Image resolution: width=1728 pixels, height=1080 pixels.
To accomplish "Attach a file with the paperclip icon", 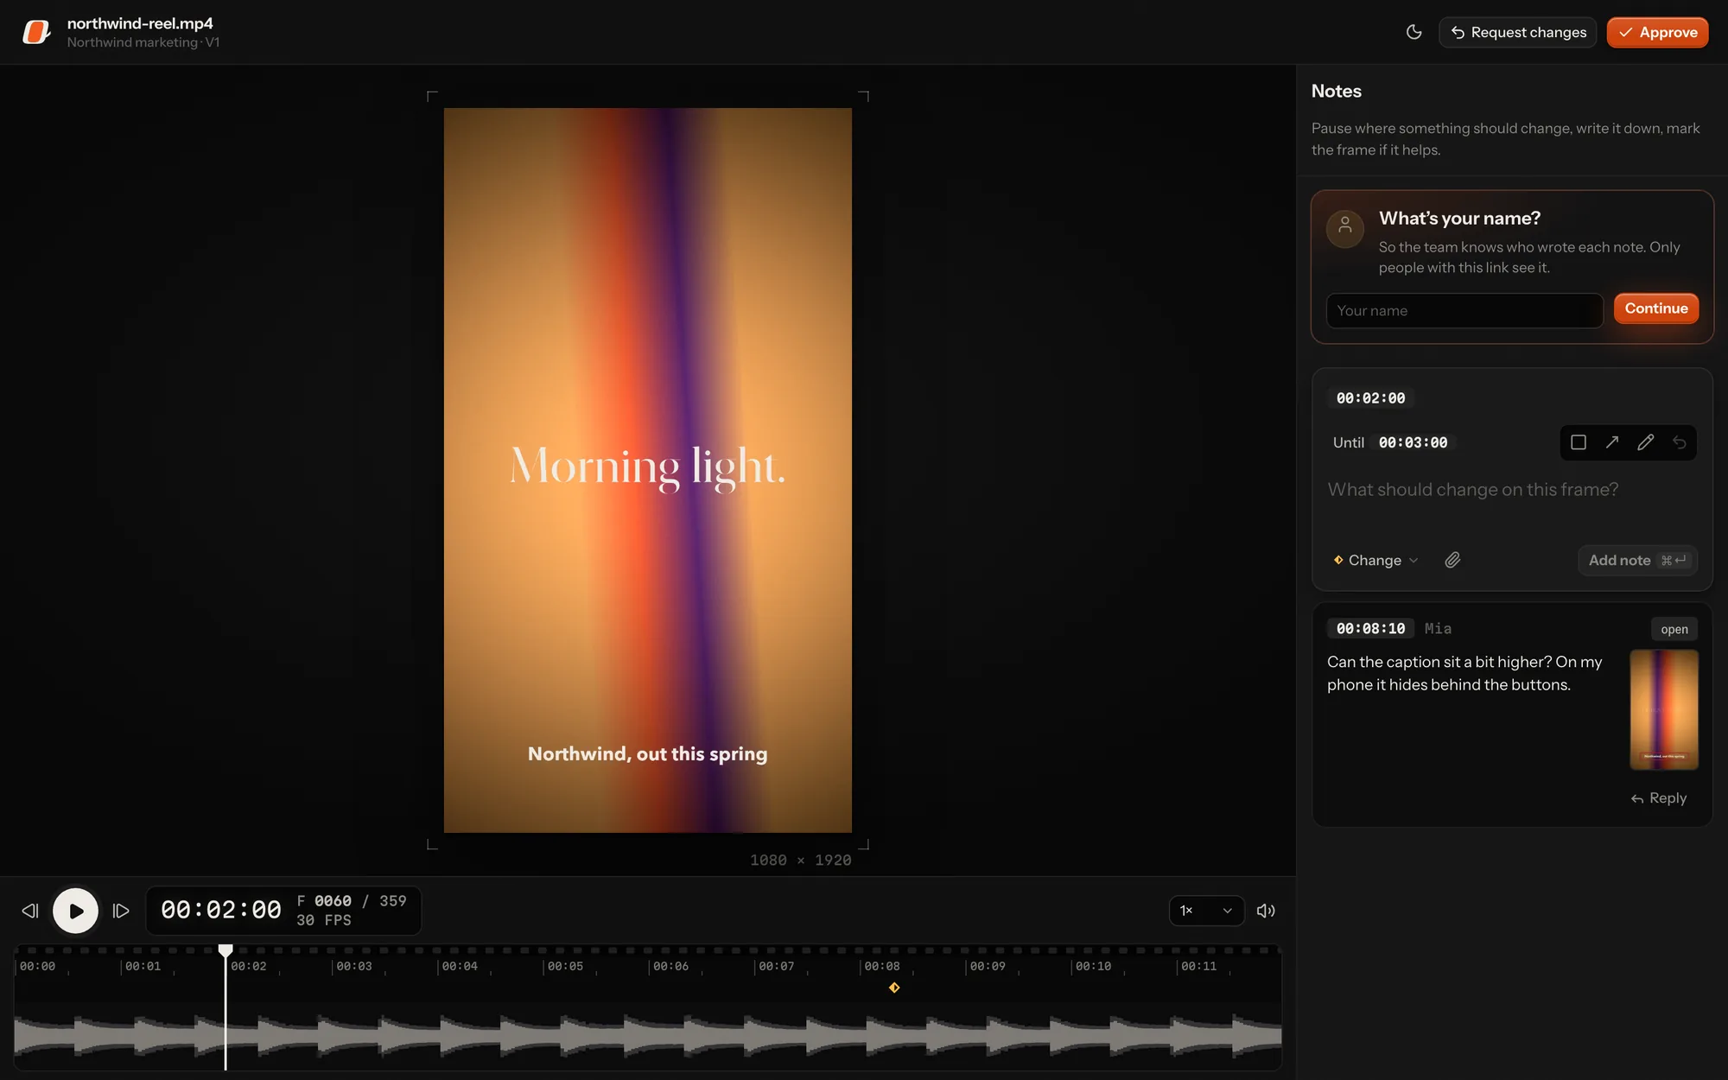I will pyautogui.click(x=1452, y=560).
